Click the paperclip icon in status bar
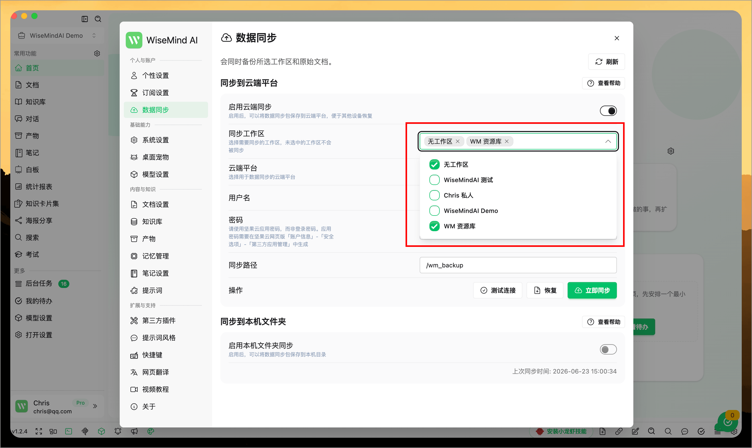This screenshot has width=752, height=448. pyautogui.click(x=85, y=431)
